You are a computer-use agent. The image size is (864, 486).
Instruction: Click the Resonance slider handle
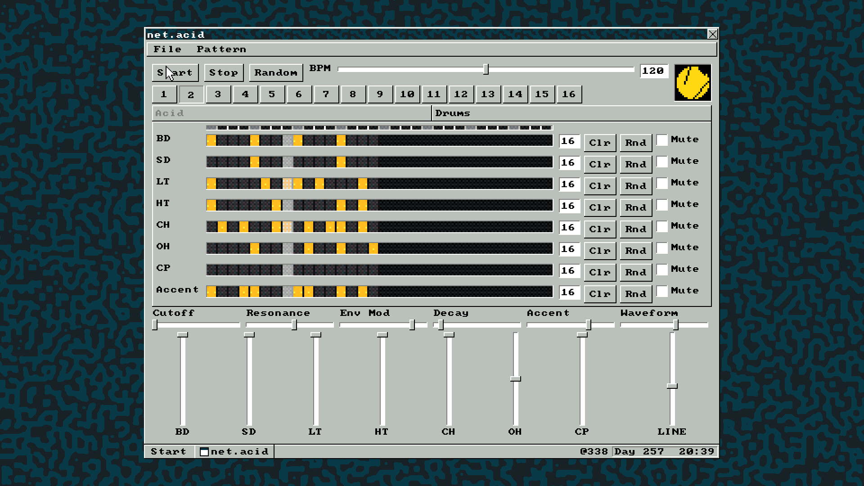tap(294, 324)
